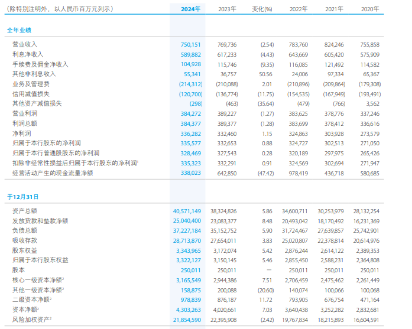Select the 2023年 column header
Screen dimensions: 412x329
click(227, 9)
